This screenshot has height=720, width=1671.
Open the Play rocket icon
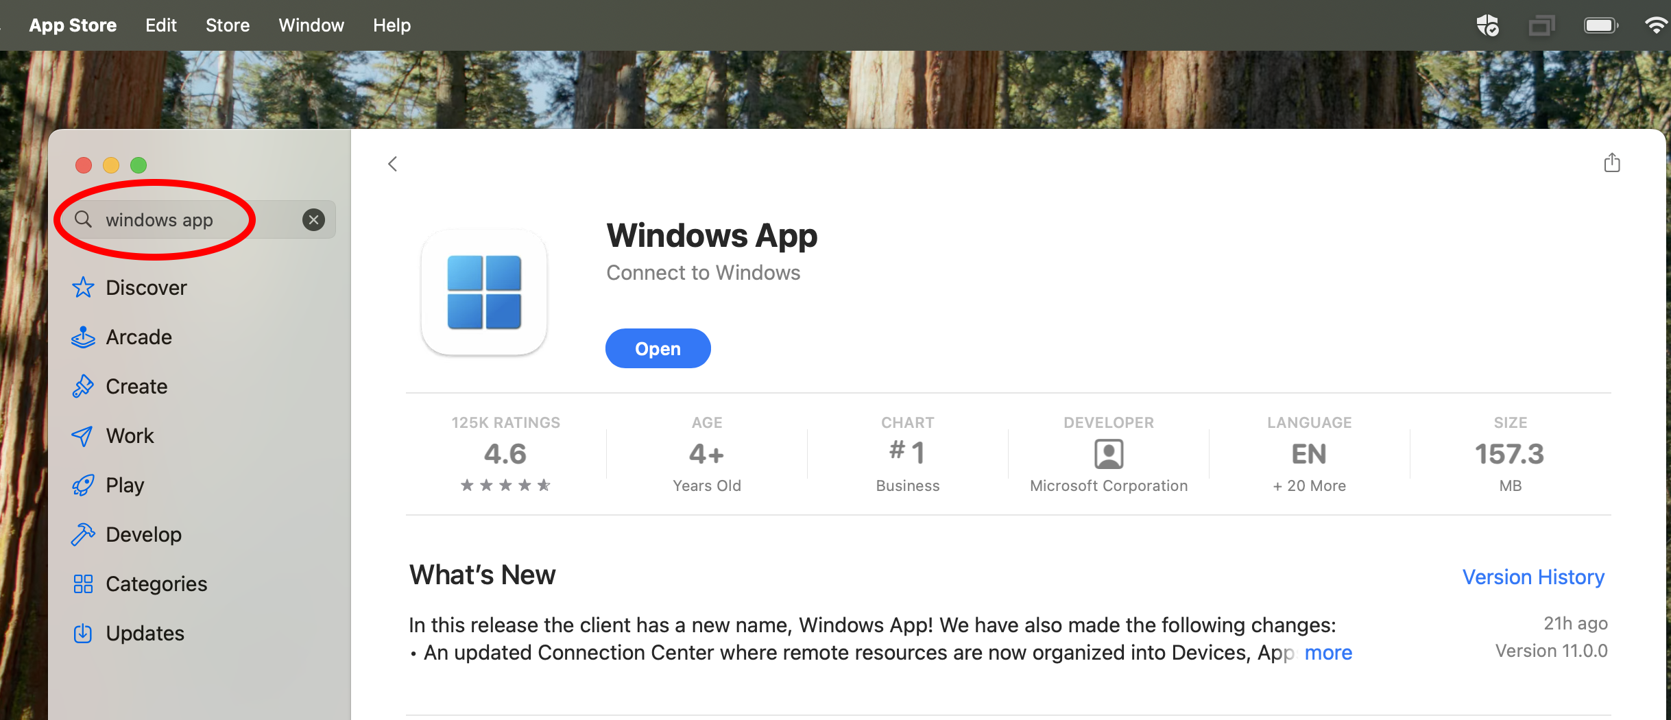83,485
